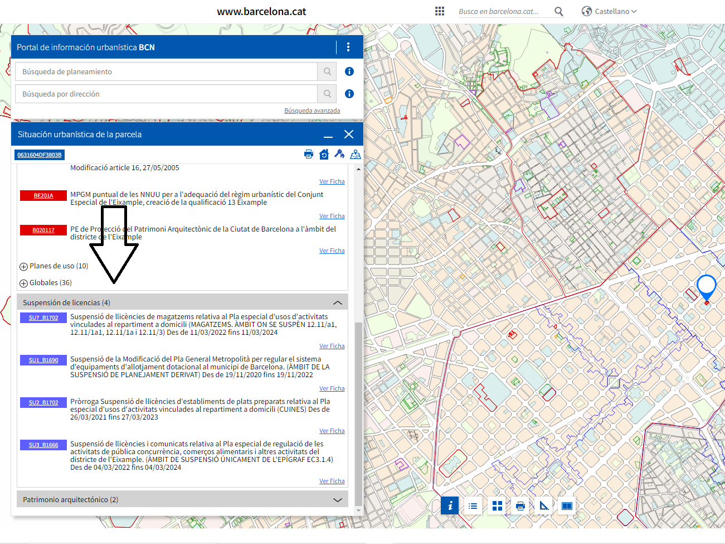
Task: Collapse the Suspensión de licencias section
Action: (x=337, y=302)
